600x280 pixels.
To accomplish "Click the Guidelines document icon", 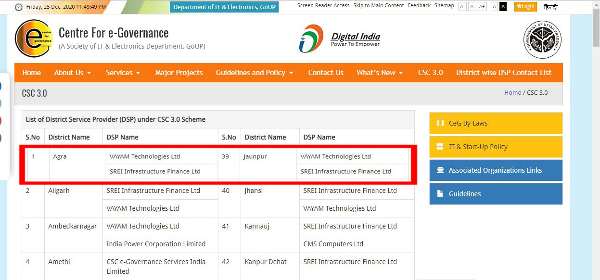I will click(440, 194).
